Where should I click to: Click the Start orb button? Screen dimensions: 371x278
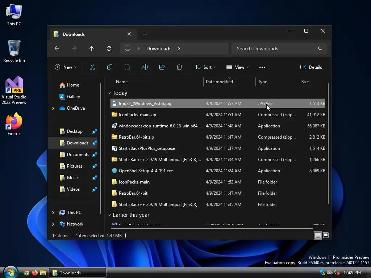(x=11, y=272)
